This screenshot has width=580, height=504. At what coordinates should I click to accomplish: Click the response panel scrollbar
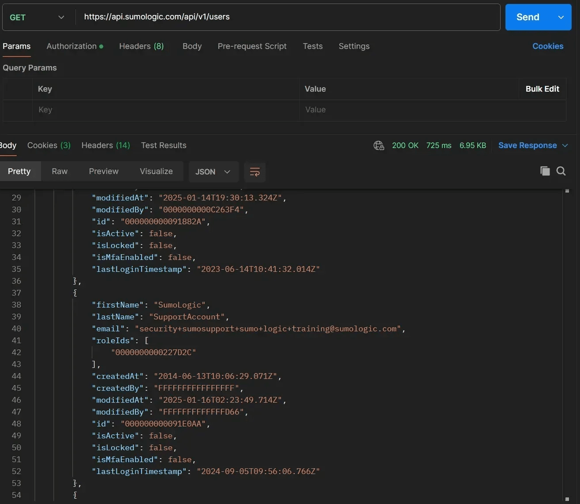coord(567,191)
